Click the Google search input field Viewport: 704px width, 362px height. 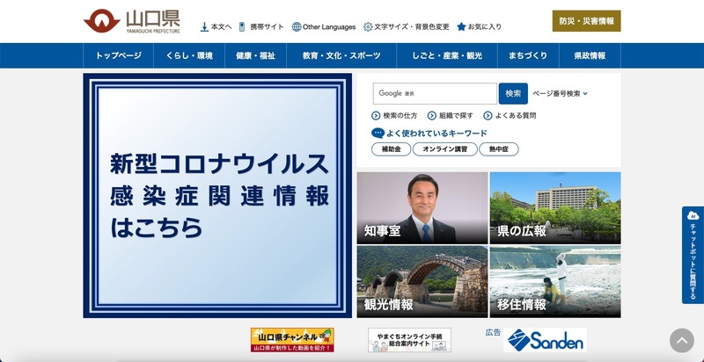coord(435,93)
